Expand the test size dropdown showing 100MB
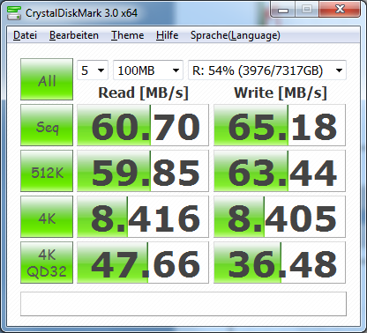This screenshot has width=367, height=333. click(148, 70)
